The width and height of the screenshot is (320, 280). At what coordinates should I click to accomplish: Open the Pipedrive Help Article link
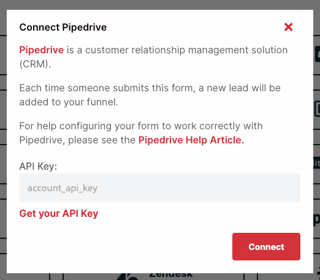[191, 140]
